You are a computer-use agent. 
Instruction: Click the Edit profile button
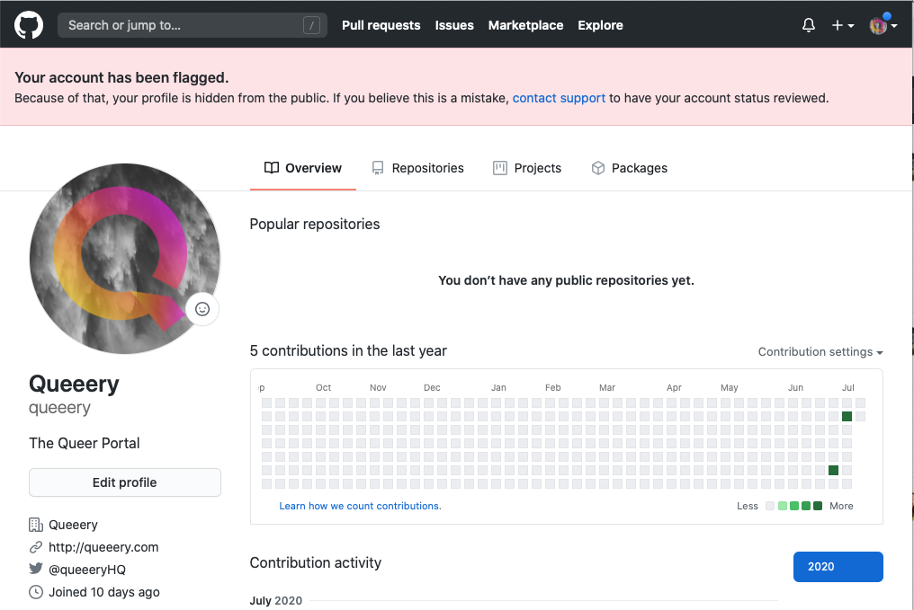pos(125,482)
